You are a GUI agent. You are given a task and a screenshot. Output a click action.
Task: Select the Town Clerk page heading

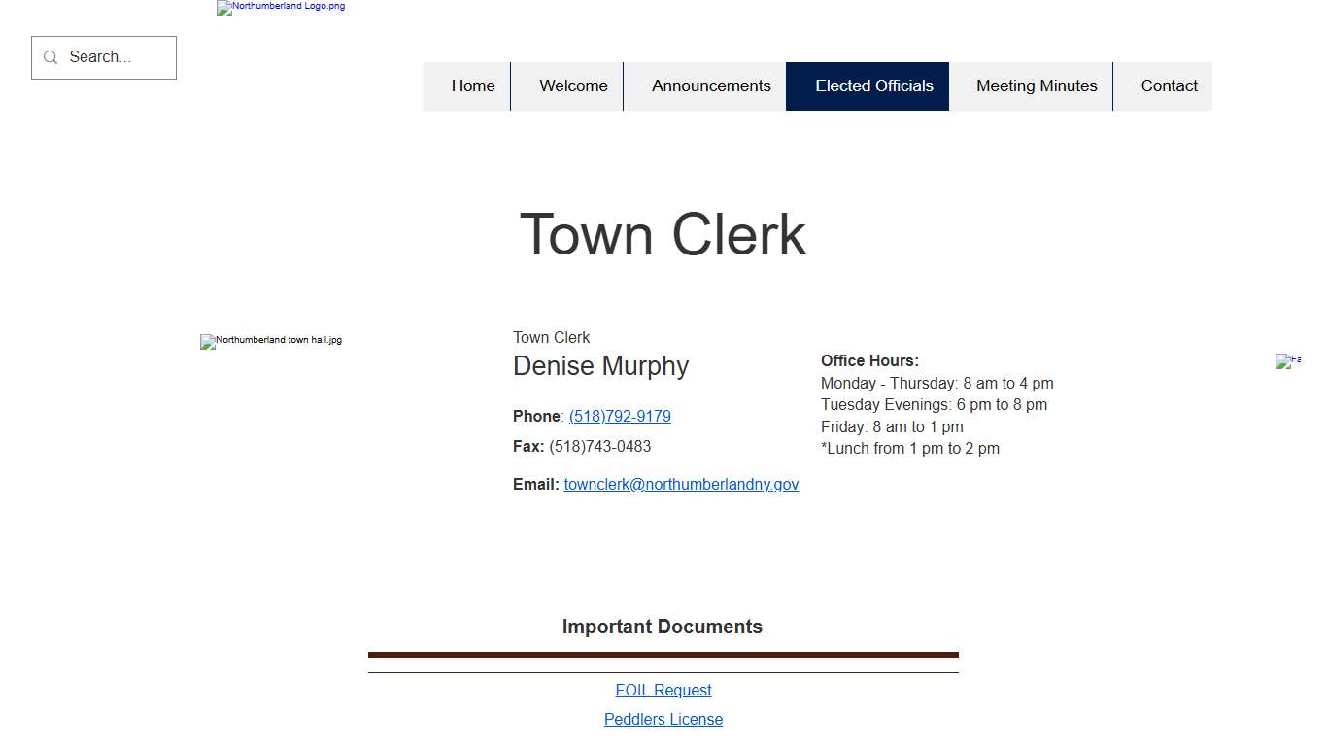(663, 234)
